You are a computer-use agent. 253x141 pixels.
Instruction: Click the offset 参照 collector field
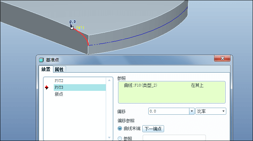pos(174,138)
